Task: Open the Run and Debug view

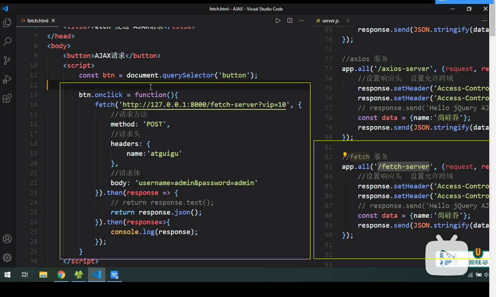Action: pyautogui.click(x=7, y=79)
